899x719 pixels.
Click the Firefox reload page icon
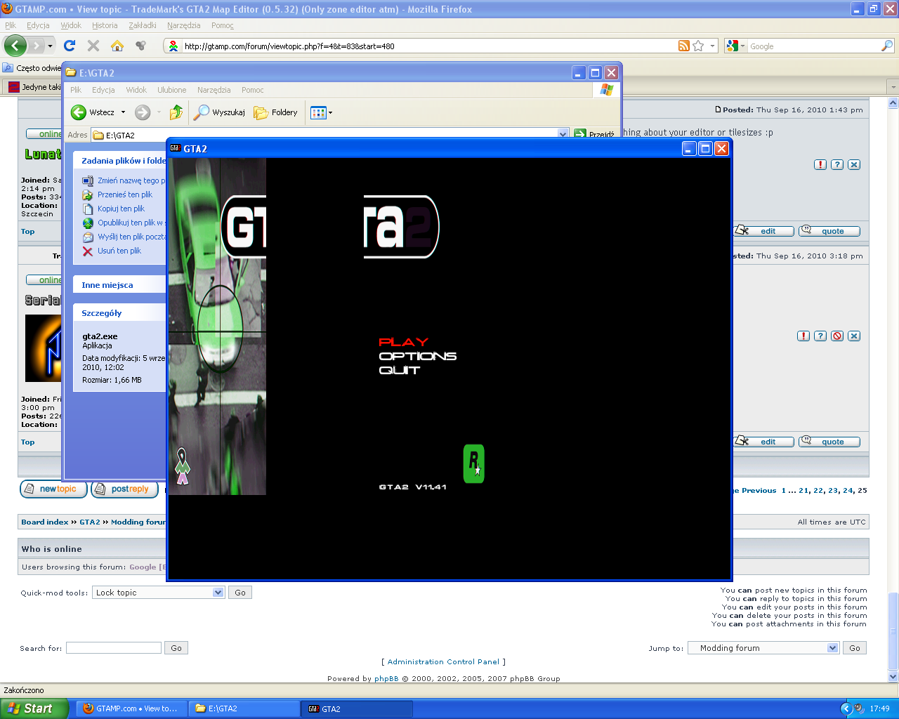[x=70, y=46]
